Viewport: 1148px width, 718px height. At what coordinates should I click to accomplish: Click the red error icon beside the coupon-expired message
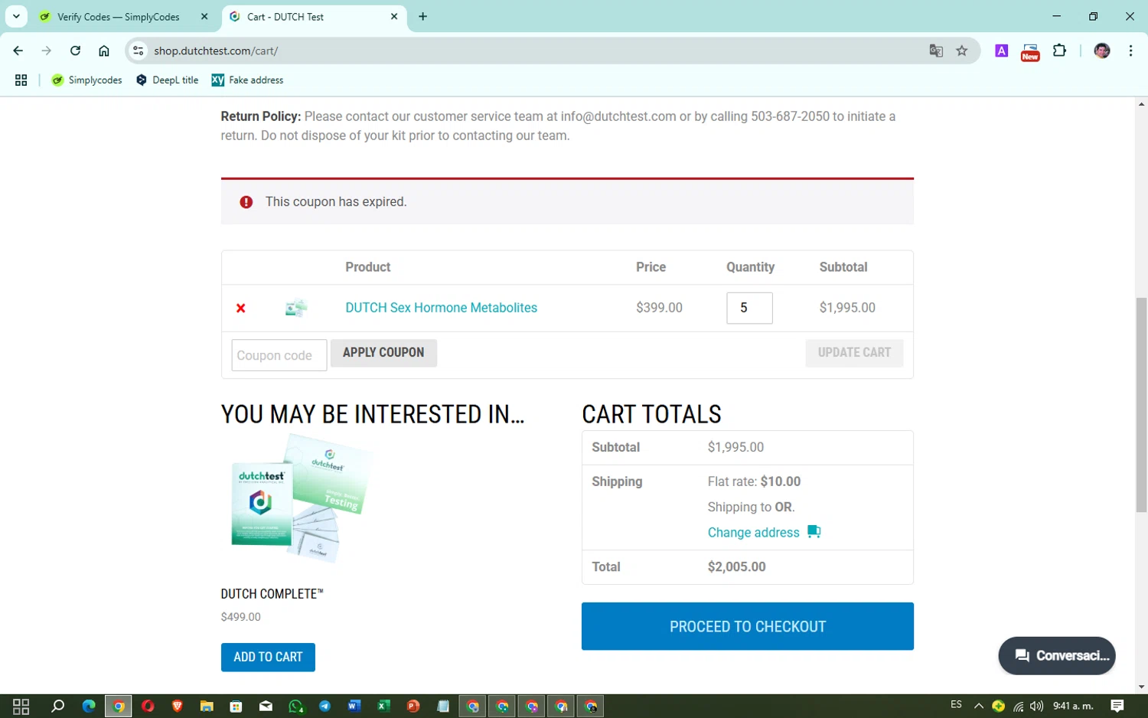[246, 202]
